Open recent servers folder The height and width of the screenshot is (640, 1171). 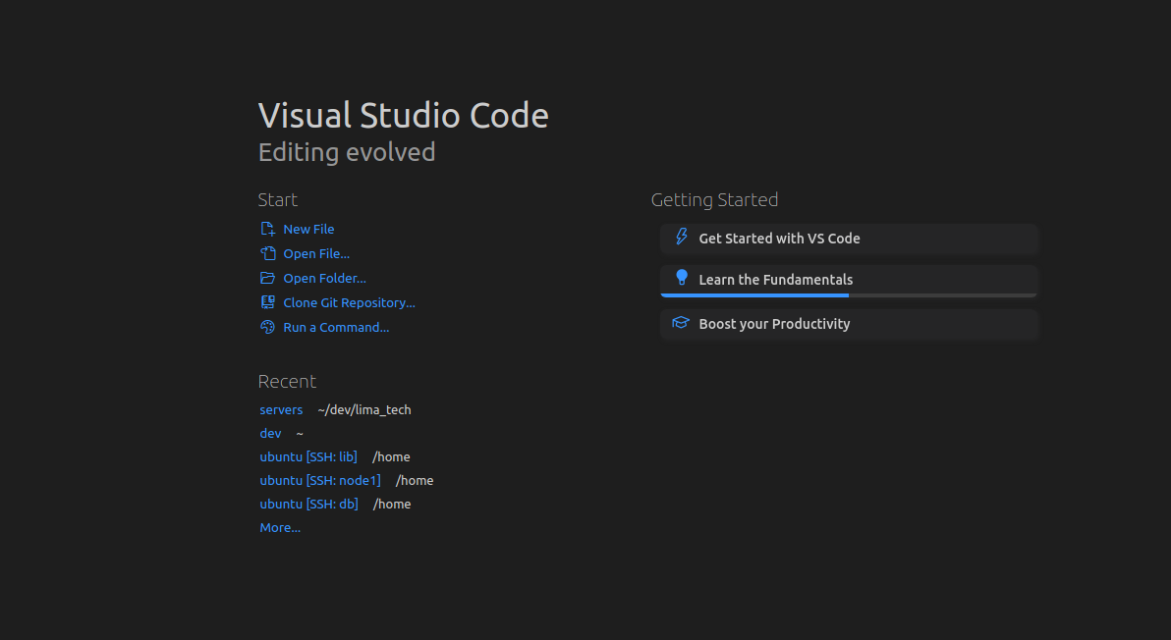click(281, 409)
